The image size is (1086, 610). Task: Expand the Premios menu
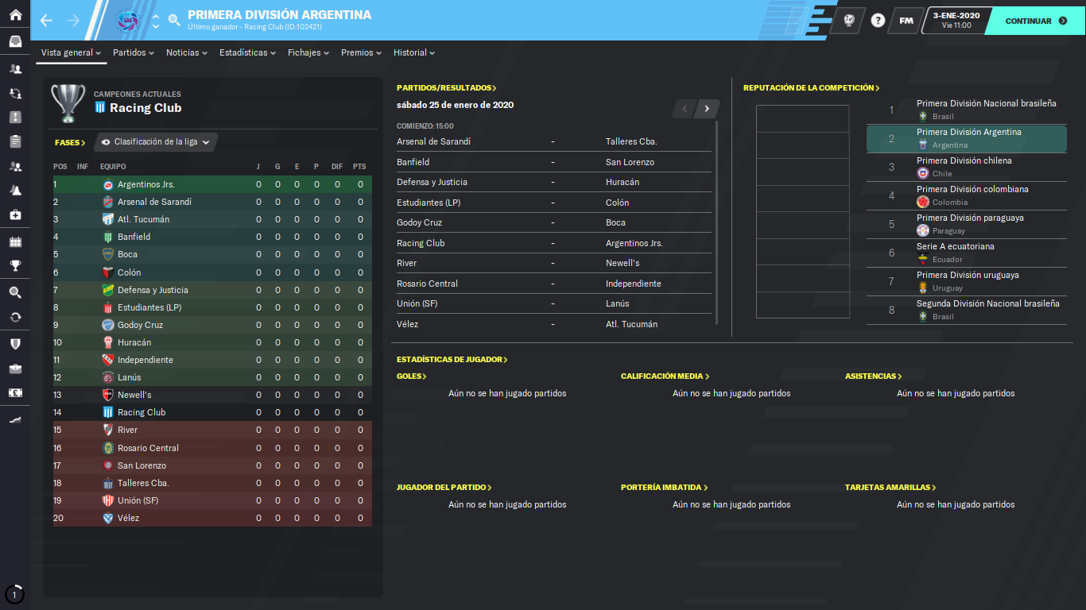point(362,52)
